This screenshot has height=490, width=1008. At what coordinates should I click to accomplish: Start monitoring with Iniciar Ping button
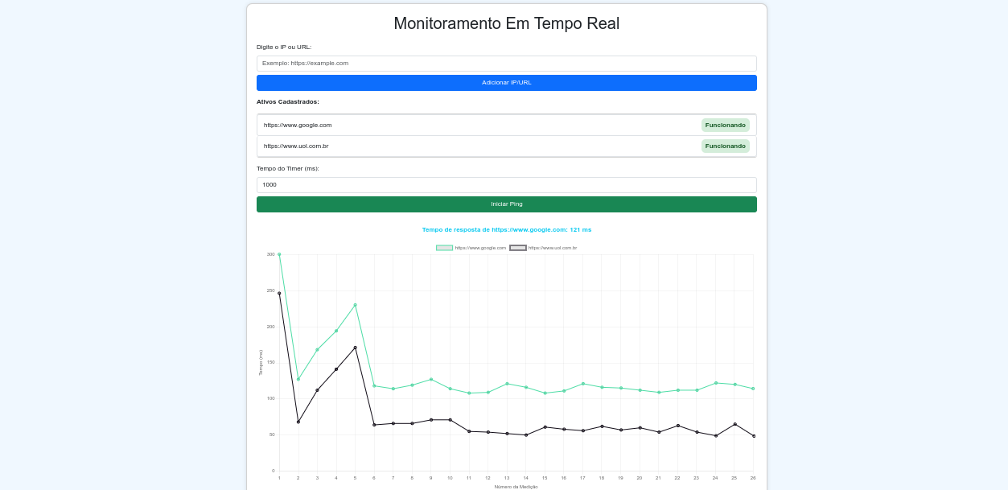click(506, 204)
